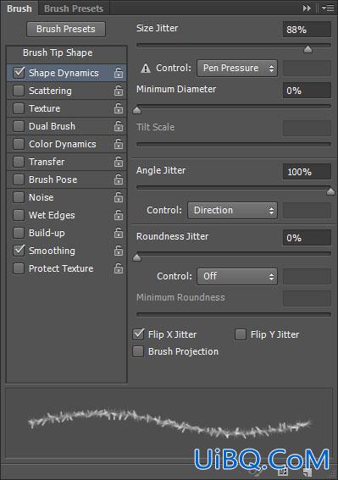This screenshot has width=338, height=480.
Task: Click the Roundness Jitter slider handle
Action: 137,257
